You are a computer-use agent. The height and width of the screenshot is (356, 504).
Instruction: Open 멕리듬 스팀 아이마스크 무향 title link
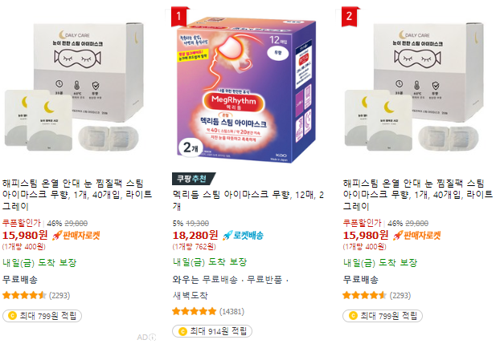tap(248, 200)
